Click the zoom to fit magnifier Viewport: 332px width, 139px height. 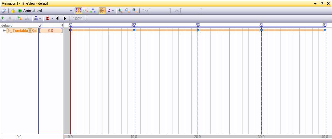click(x=135, y=10)
